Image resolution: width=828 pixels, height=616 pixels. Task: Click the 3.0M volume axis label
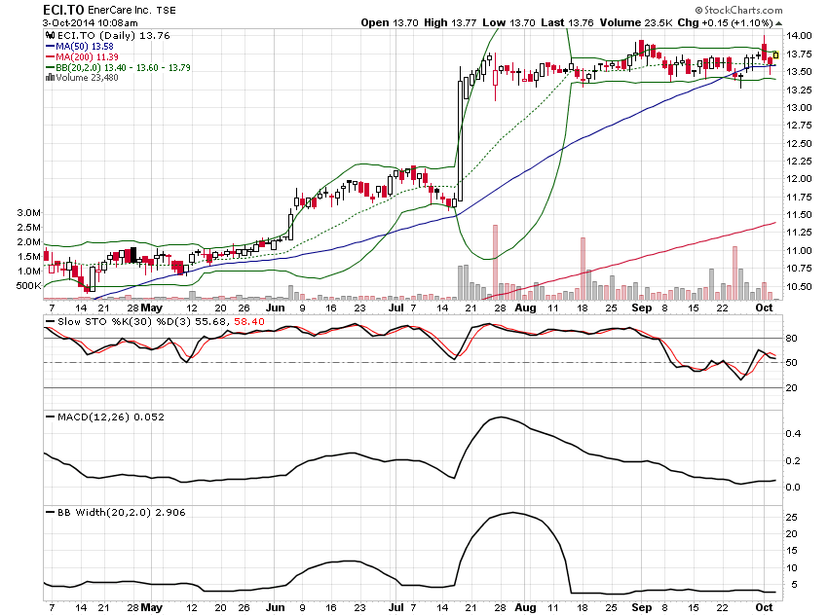tap(28, 212)
